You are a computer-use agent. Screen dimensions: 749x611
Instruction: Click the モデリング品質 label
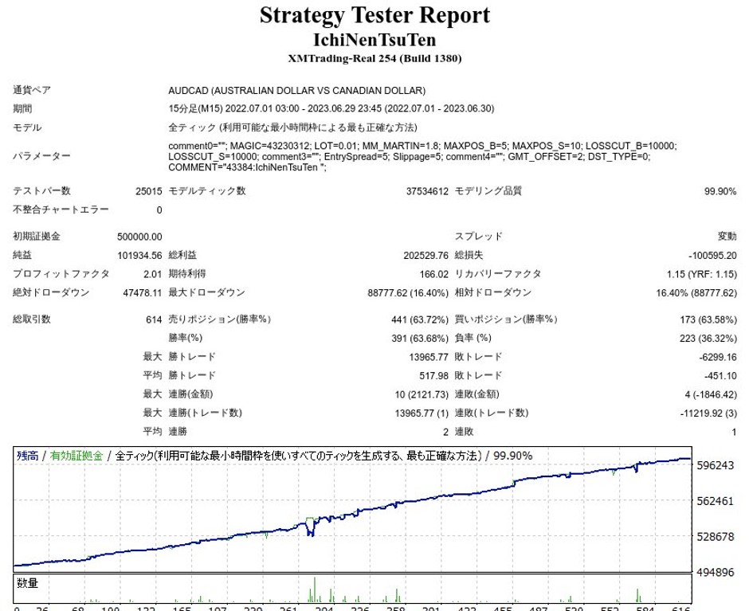pyautogui.click(x=488, y=190)
